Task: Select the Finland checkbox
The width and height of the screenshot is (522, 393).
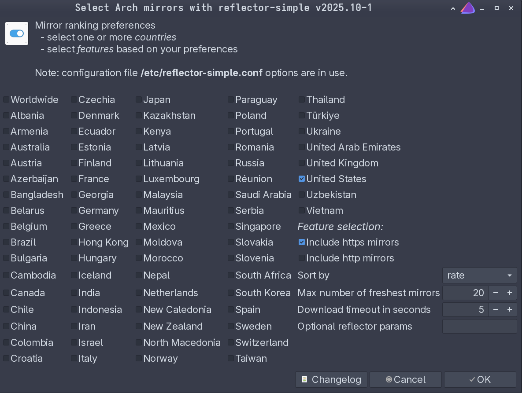Action: [74, 163]
